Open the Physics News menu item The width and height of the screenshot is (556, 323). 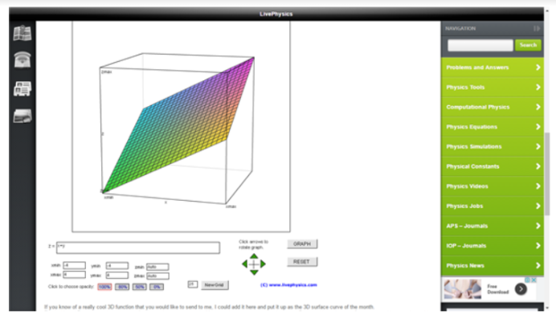493,266
